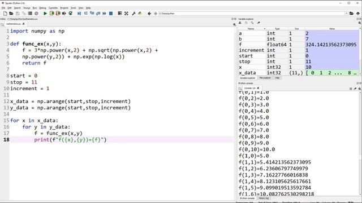
Task: Import data in the Variable explorer
Action: tap(240, 23)
